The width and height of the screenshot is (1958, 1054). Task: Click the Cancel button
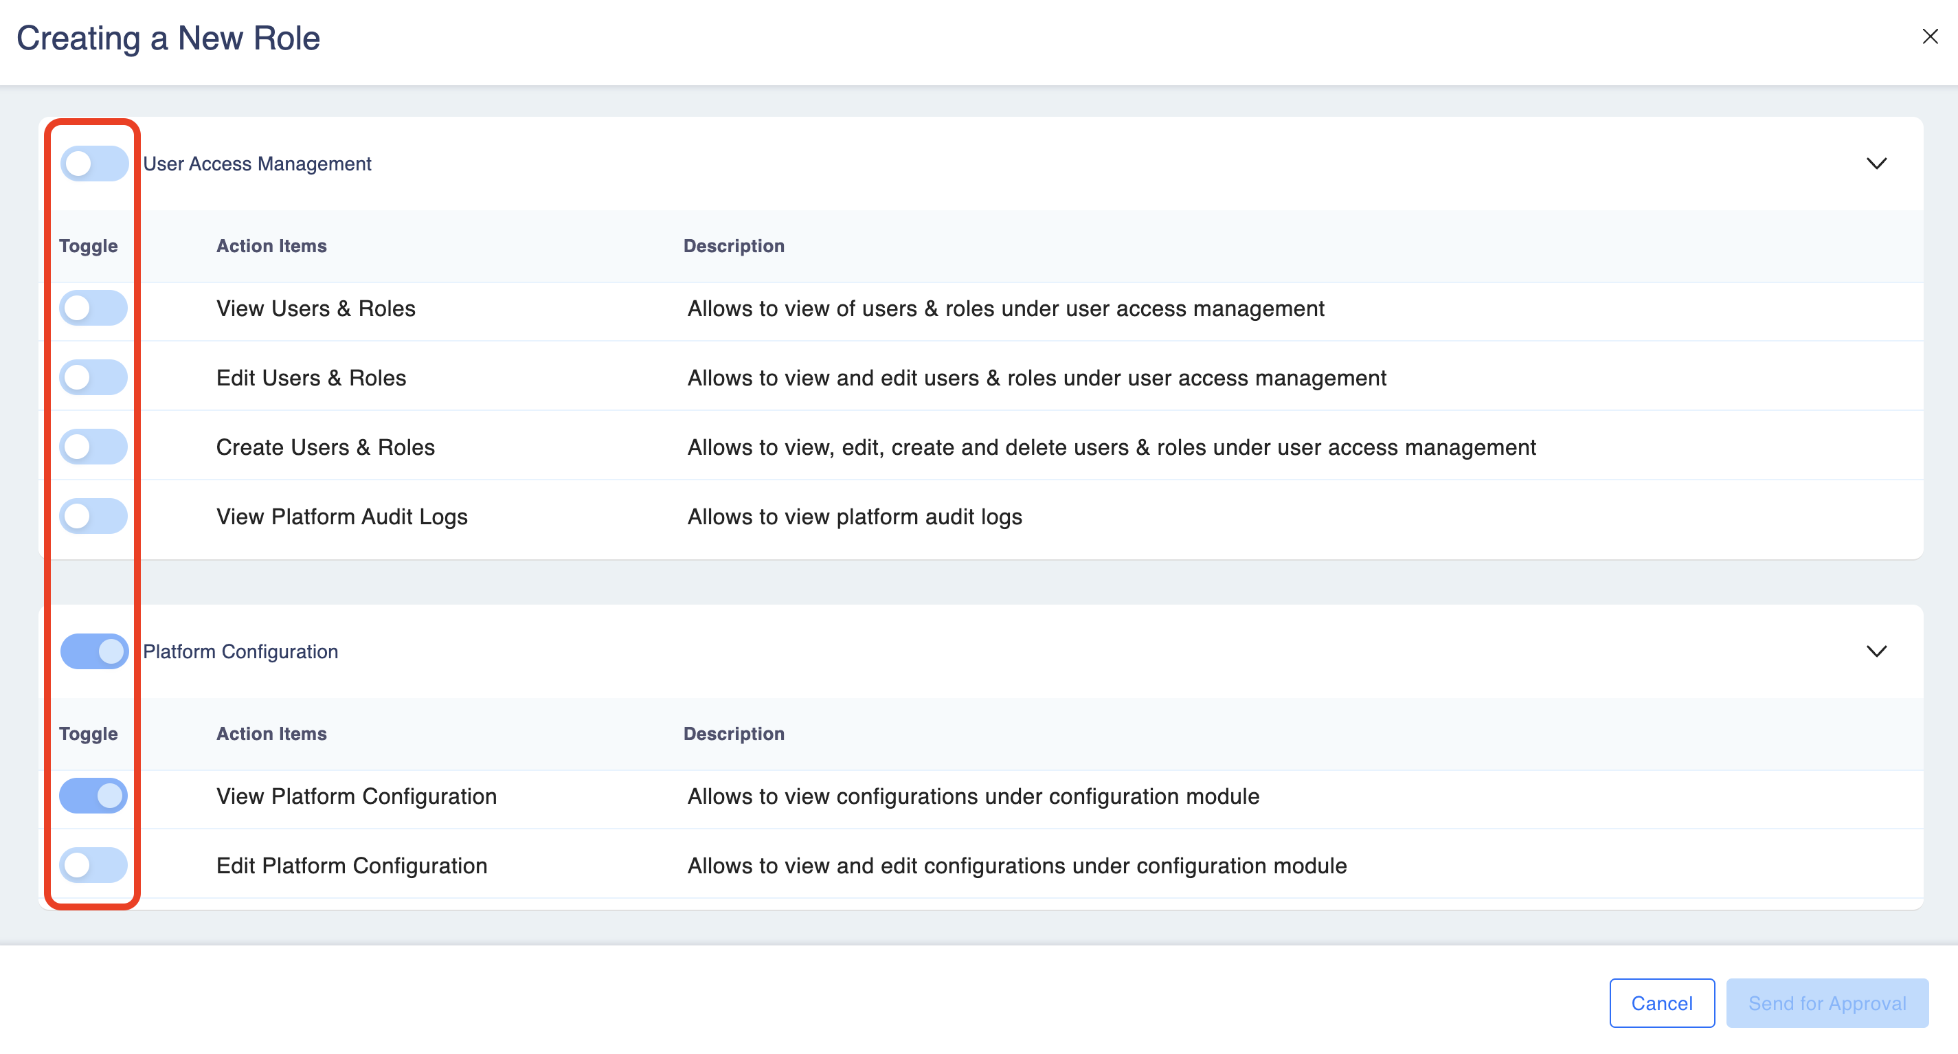coord(1661,1003)
